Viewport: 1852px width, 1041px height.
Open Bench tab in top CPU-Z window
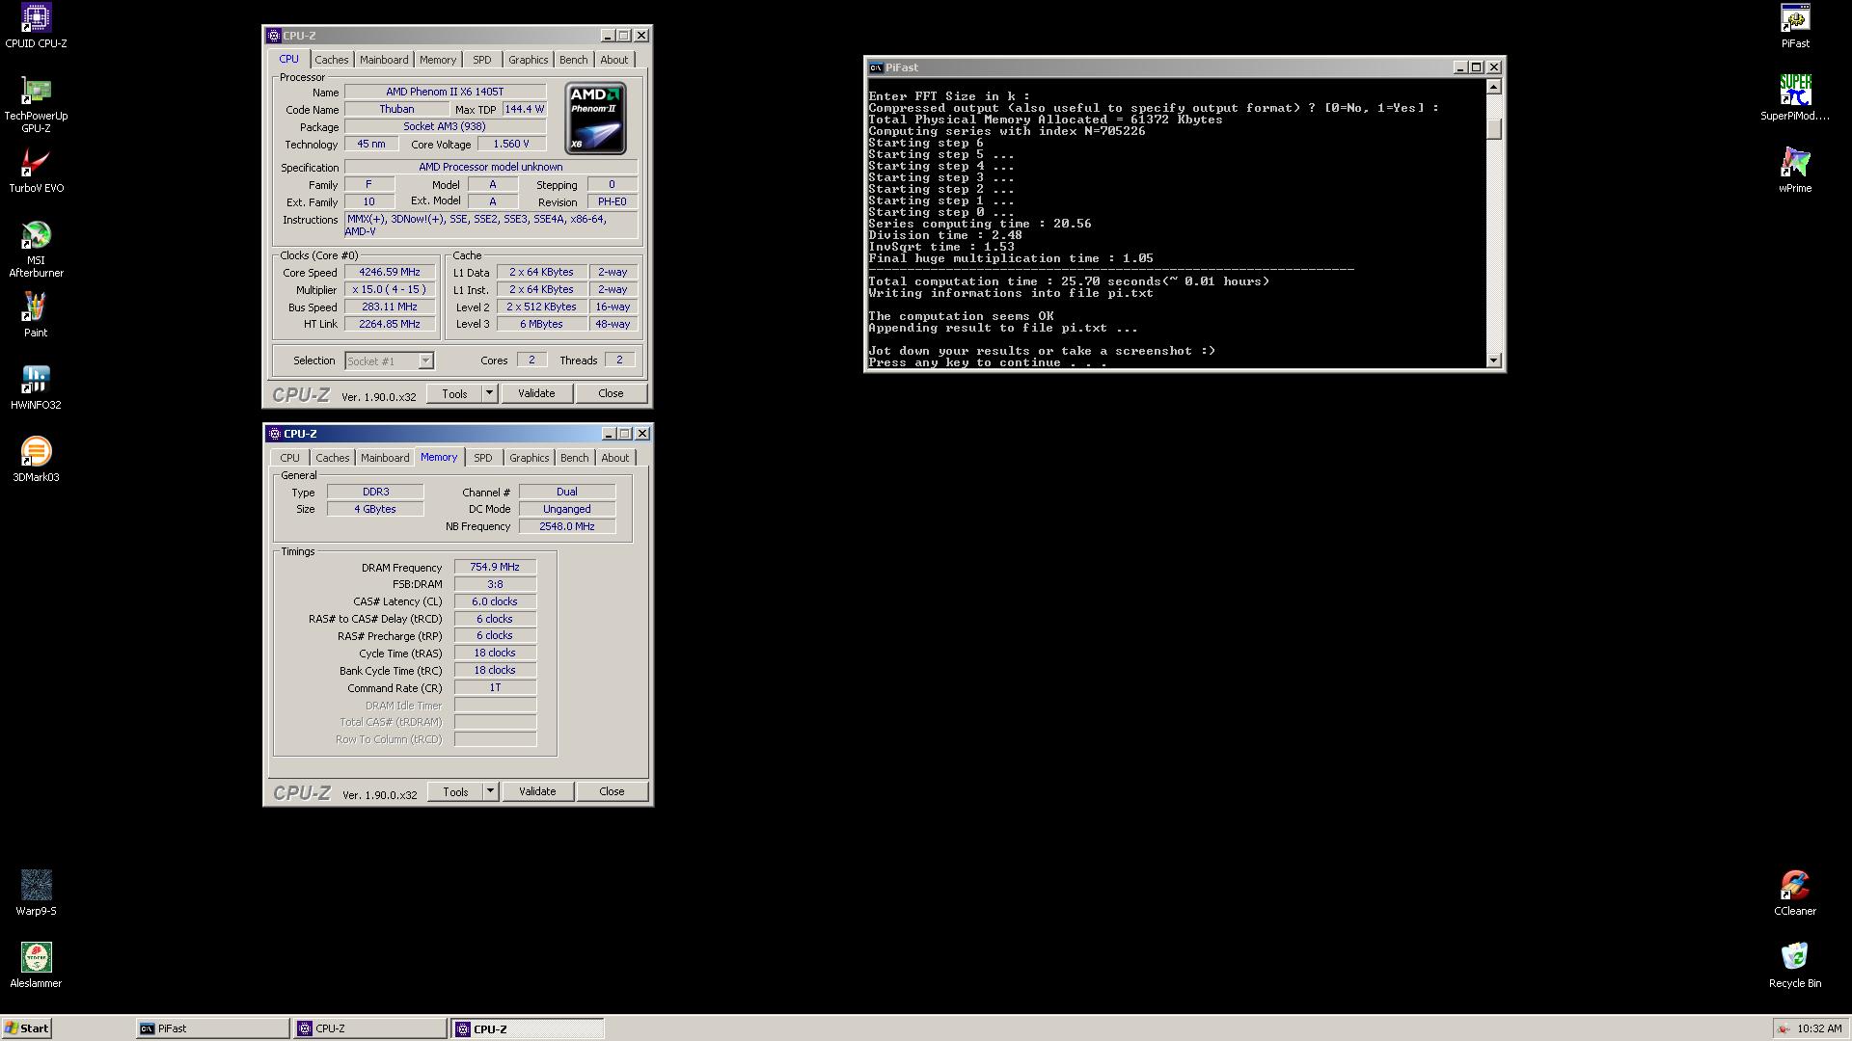[x=573, y=60]
